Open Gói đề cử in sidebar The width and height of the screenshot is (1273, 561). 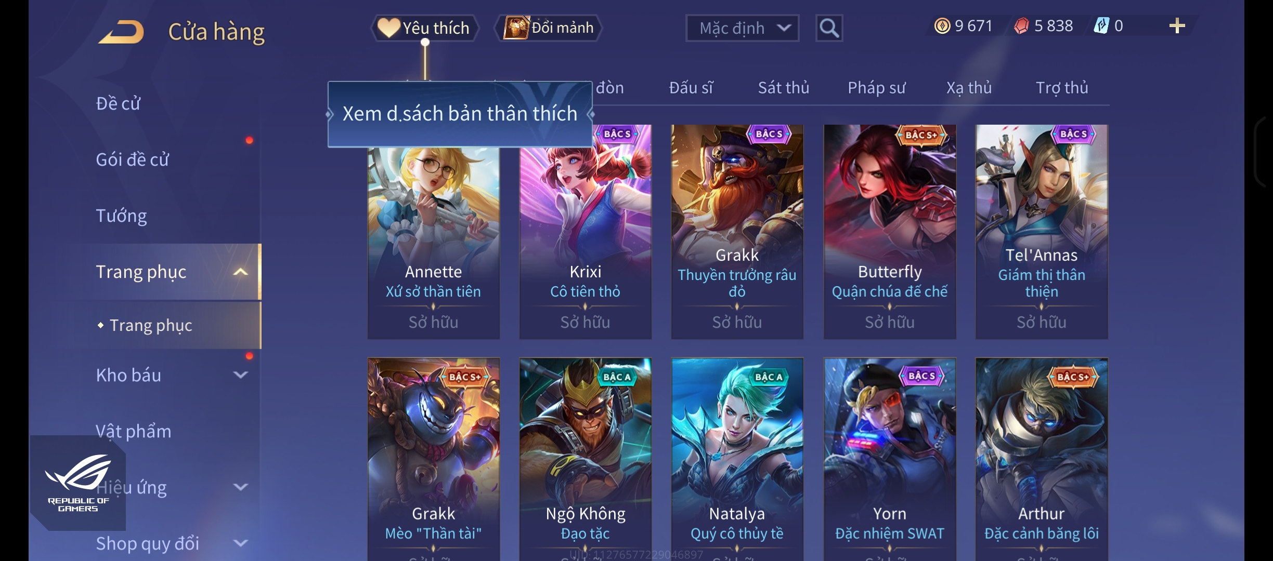[132, 159]
